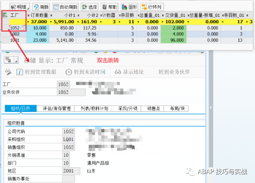Switch to 布局/块 tab
The height and width of the screenshot is (183, 255).
pos(177,109)
